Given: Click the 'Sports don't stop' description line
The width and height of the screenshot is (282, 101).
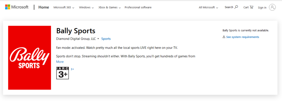Looking at the screenshot, I should (126, 56).
